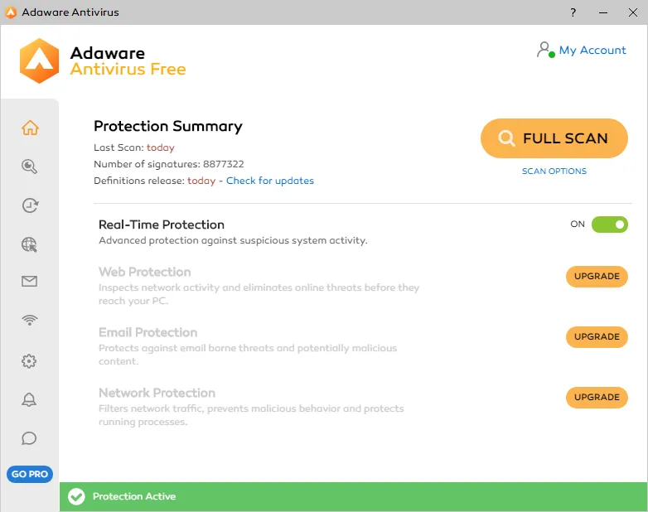Upgrade to enable Network Protection
Screen dimensions: 648x512
(x=597, y=398)
